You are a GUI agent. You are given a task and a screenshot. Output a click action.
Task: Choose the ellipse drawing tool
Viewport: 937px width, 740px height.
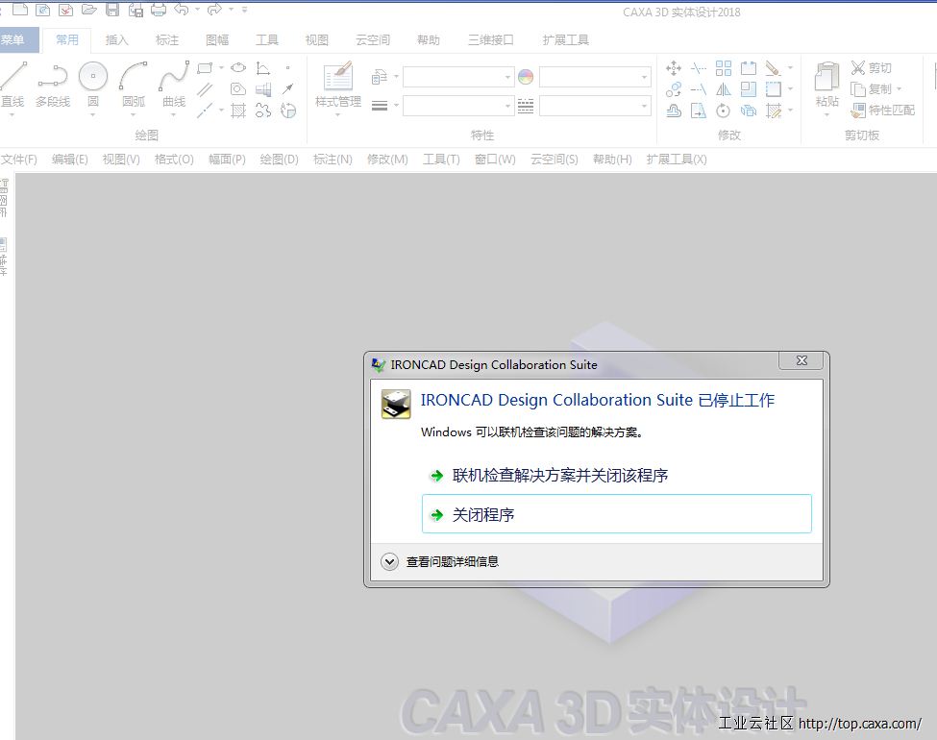[238, 67]
